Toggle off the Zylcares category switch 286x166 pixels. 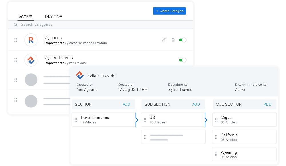pos(182,40)
